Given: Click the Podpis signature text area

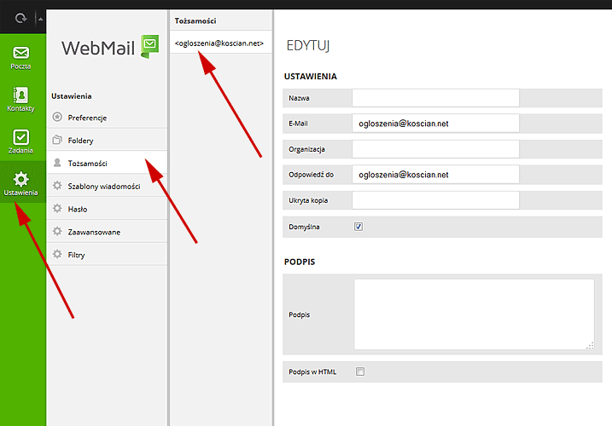Looking at the screenshot, I should pyautogui.click(x=474, y=314).
